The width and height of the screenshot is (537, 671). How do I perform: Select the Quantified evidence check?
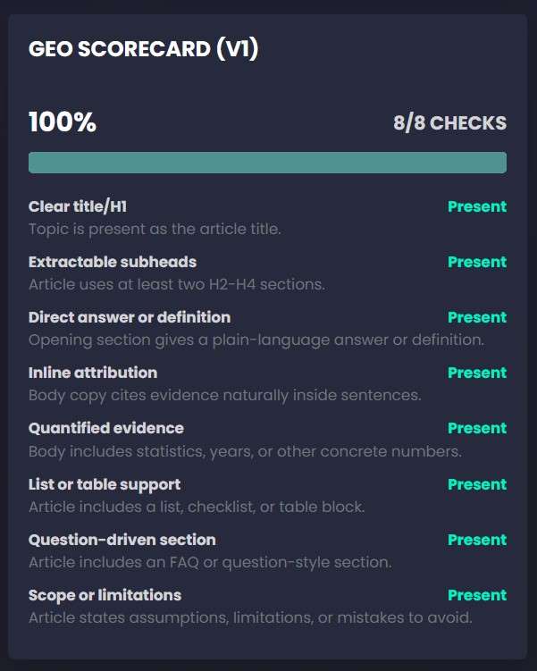point(106,428)
